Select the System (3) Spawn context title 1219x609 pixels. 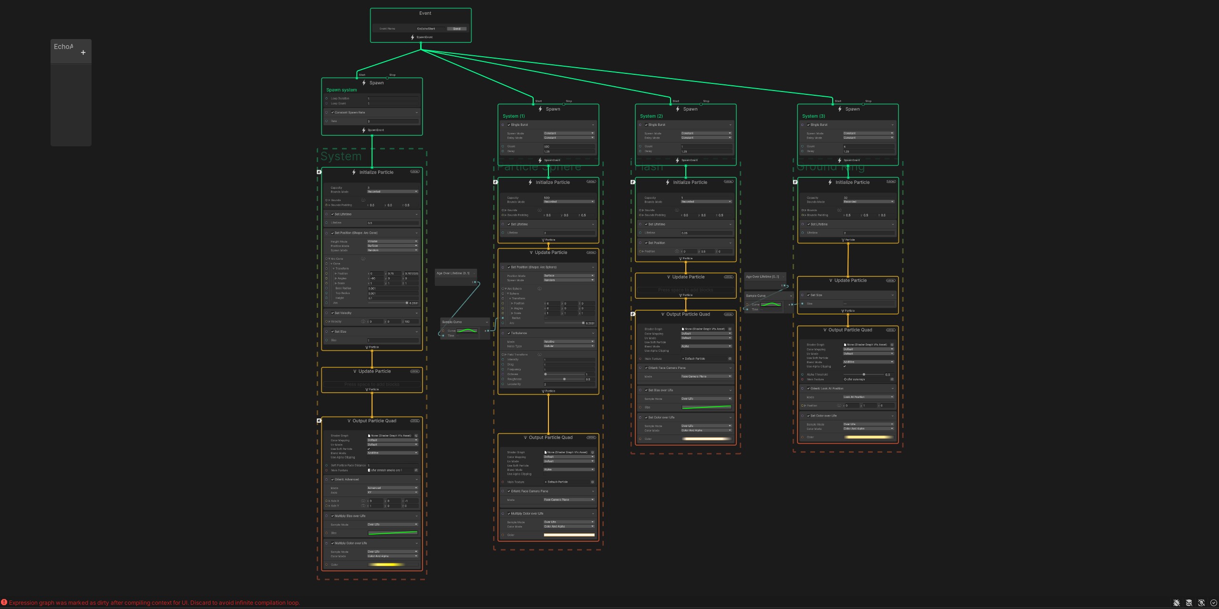(852, 109)
